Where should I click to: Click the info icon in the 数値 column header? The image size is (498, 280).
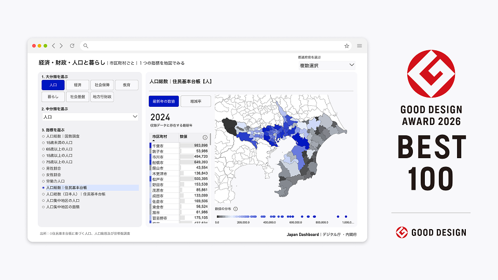point(205,137)
